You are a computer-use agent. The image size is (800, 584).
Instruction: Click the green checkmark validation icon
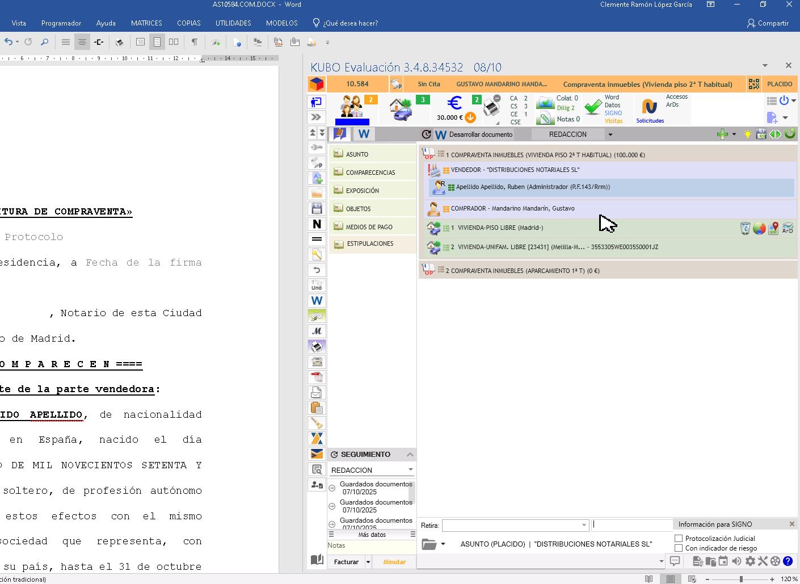(593, 107)
